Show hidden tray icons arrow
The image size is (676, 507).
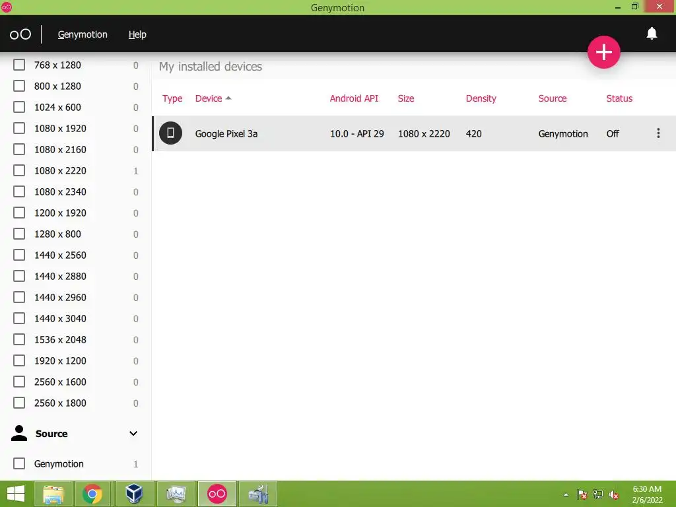[566, 494]
